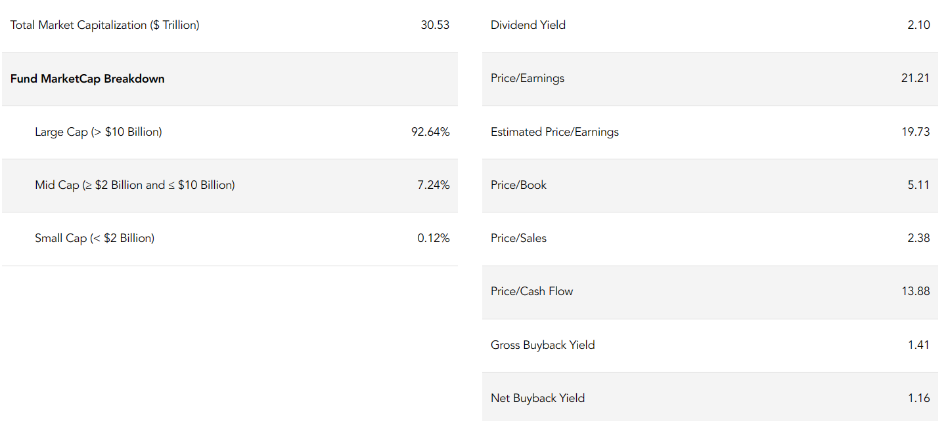Select the Small Cap row label
This screenshot has height=421, width=948.
[95, 238]
